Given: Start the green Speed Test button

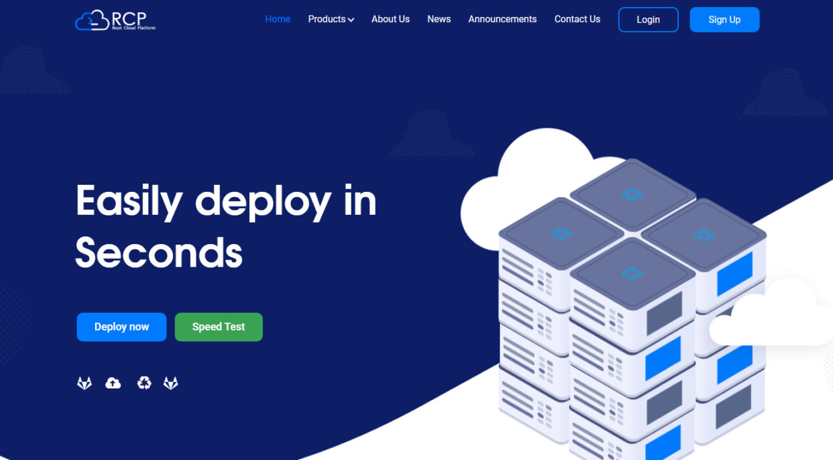Looking at the screenshot, I should pyautogui.click(x=219, y=327).
